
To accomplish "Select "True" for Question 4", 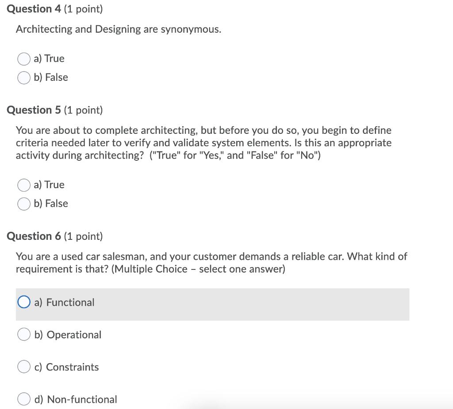I will click(x=24, y=59).
